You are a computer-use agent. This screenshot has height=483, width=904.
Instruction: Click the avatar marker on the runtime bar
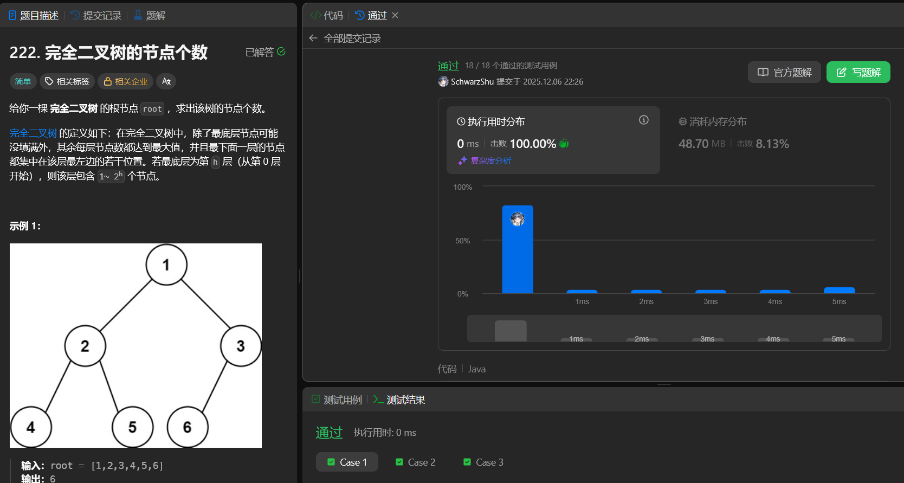517,219
